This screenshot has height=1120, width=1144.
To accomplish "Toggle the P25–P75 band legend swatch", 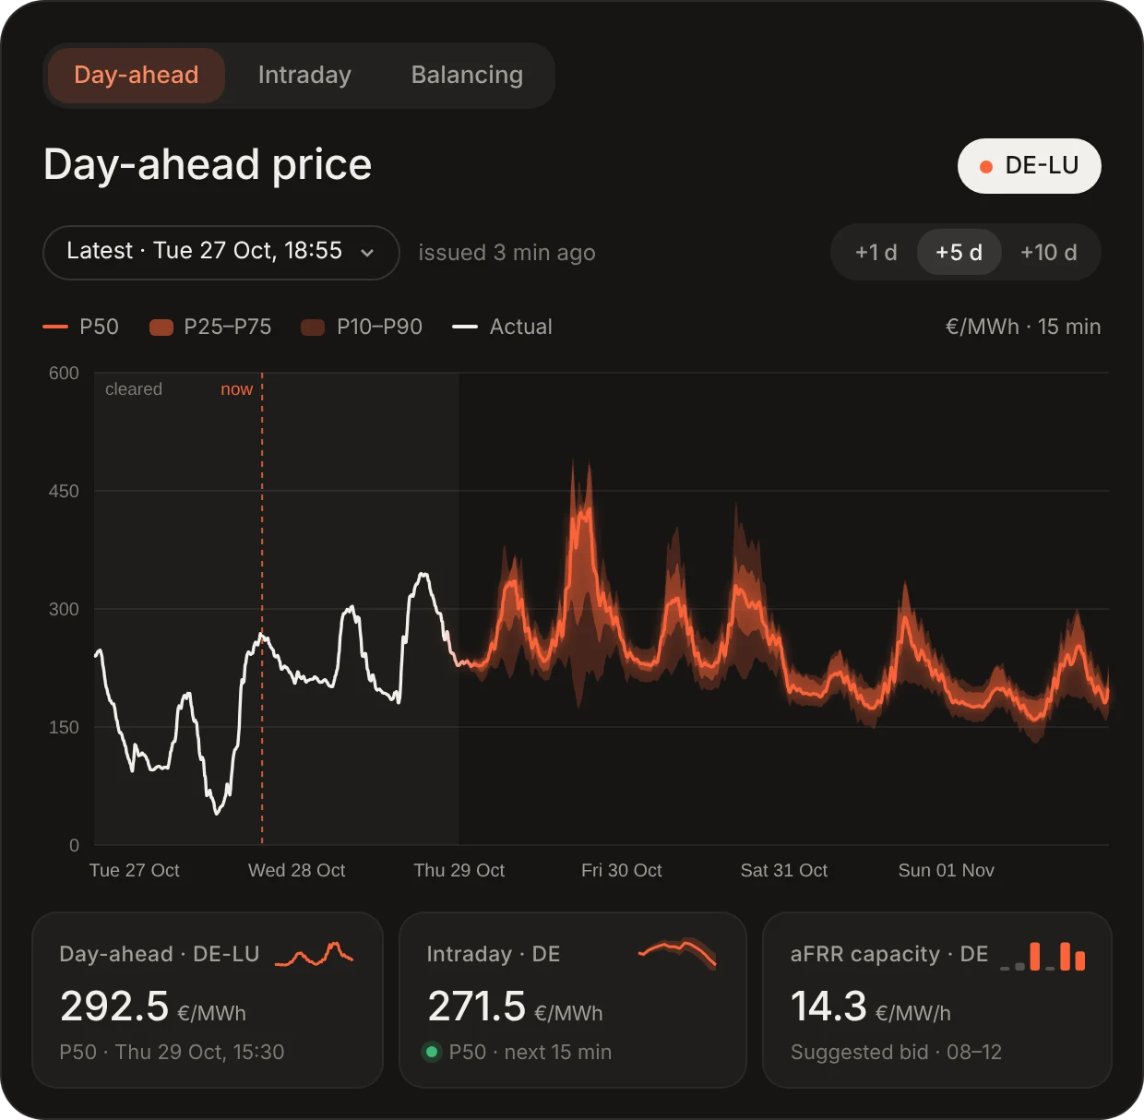I will point(161,327).
